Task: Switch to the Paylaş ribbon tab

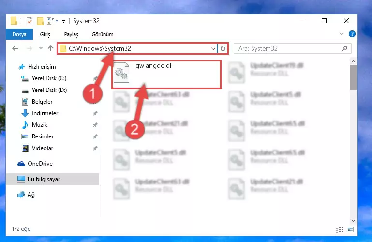Action: click(71, 34)
